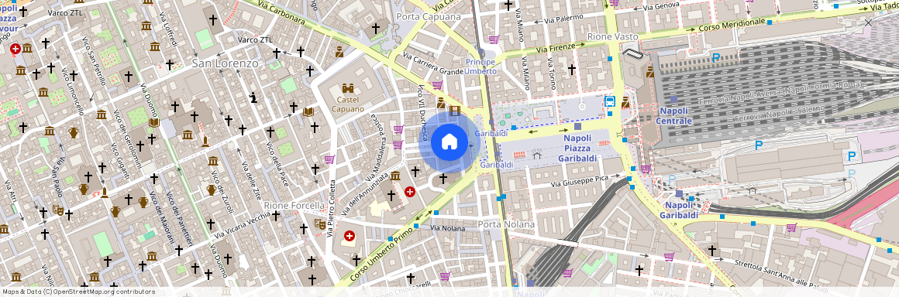
Task: Click the Rione Vasto label
Action: pos(613,36)
